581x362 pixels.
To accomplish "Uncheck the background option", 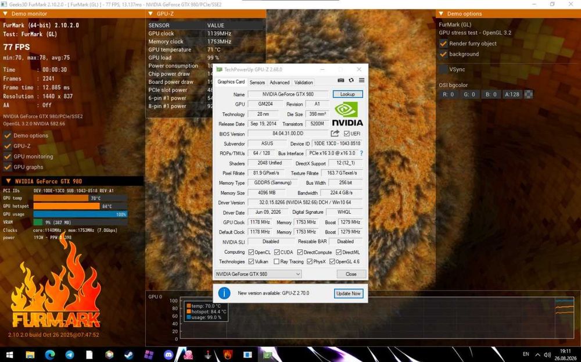I will (x=443, y=54).
